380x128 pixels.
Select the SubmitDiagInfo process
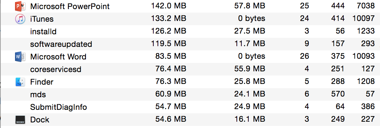pos(59,107)
